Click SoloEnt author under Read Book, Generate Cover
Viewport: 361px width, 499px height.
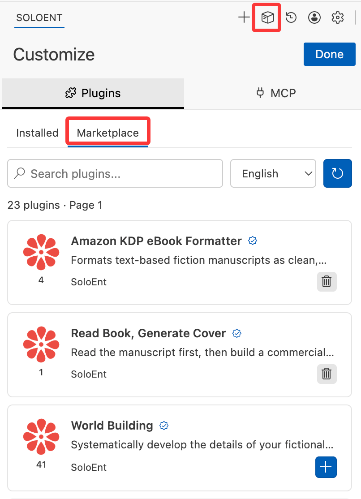coord(89,374)
